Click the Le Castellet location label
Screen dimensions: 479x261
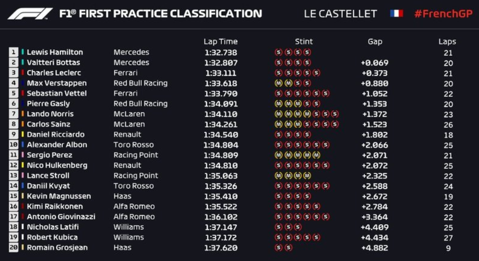340,14
